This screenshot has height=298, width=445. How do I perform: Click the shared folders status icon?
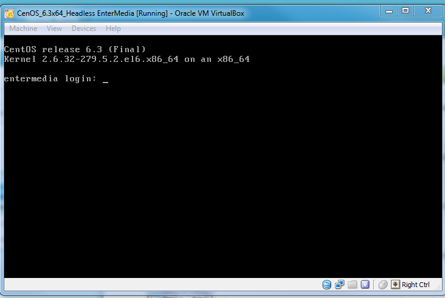coord(352,285)
